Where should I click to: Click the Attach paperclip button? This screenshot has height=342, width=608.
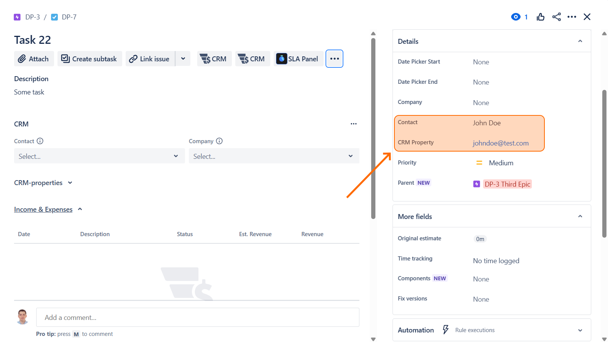click(34, 59)
